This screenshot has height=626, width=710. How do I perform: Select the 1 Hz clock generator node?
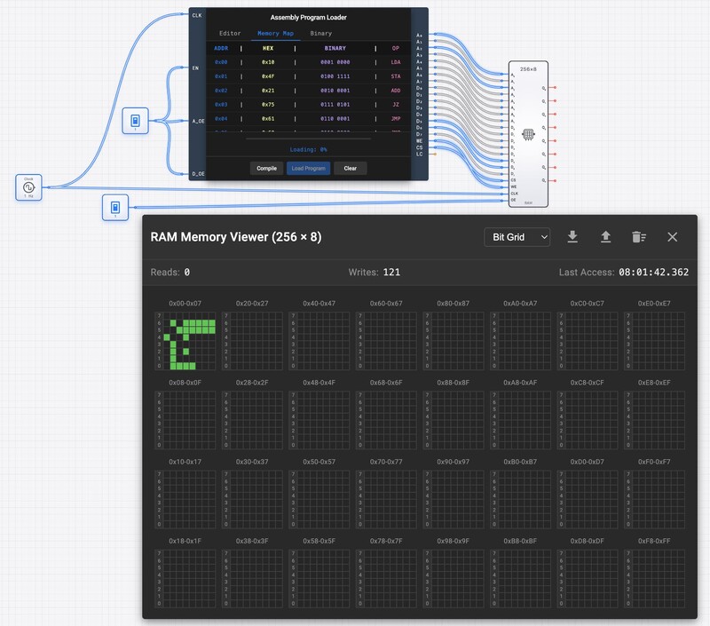coord(27,186)
